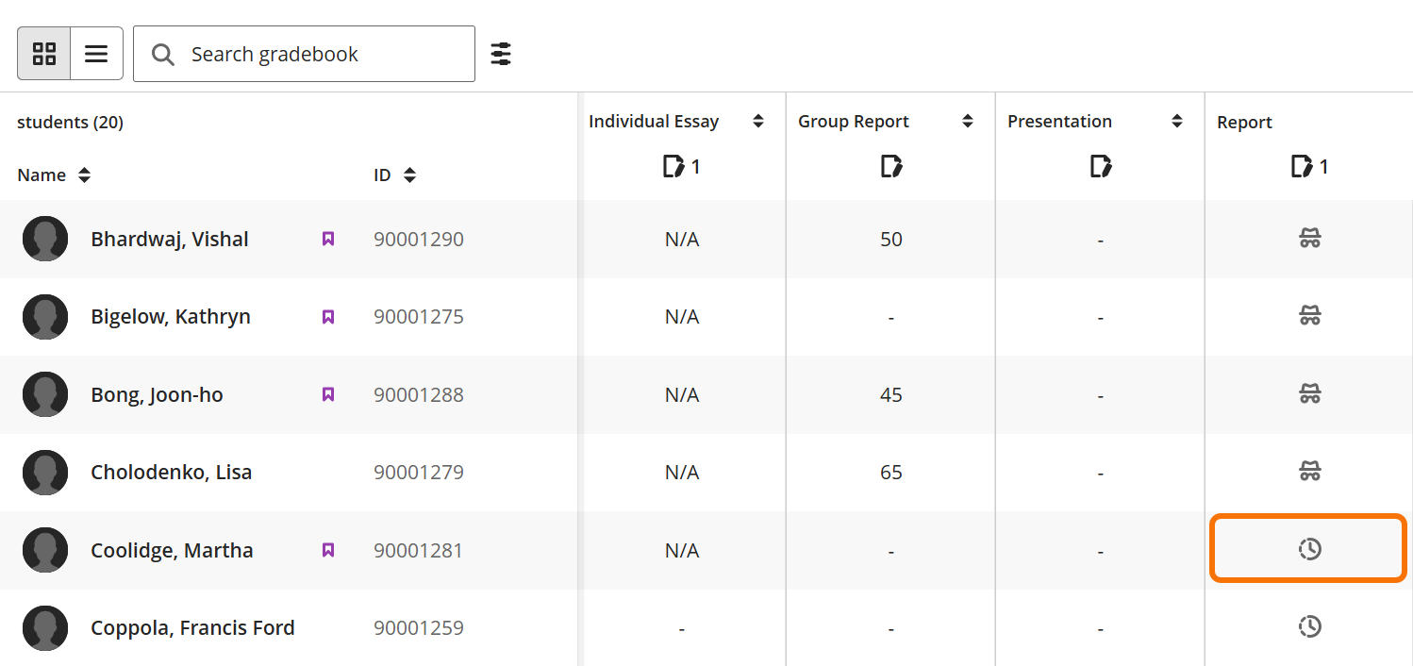Switch to list view
Screen dimensions: 1413x666
click(x=96, y=54)
